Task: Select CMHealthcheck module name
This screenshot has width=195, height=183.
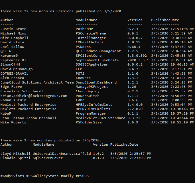Action: (x=90, y=42)
